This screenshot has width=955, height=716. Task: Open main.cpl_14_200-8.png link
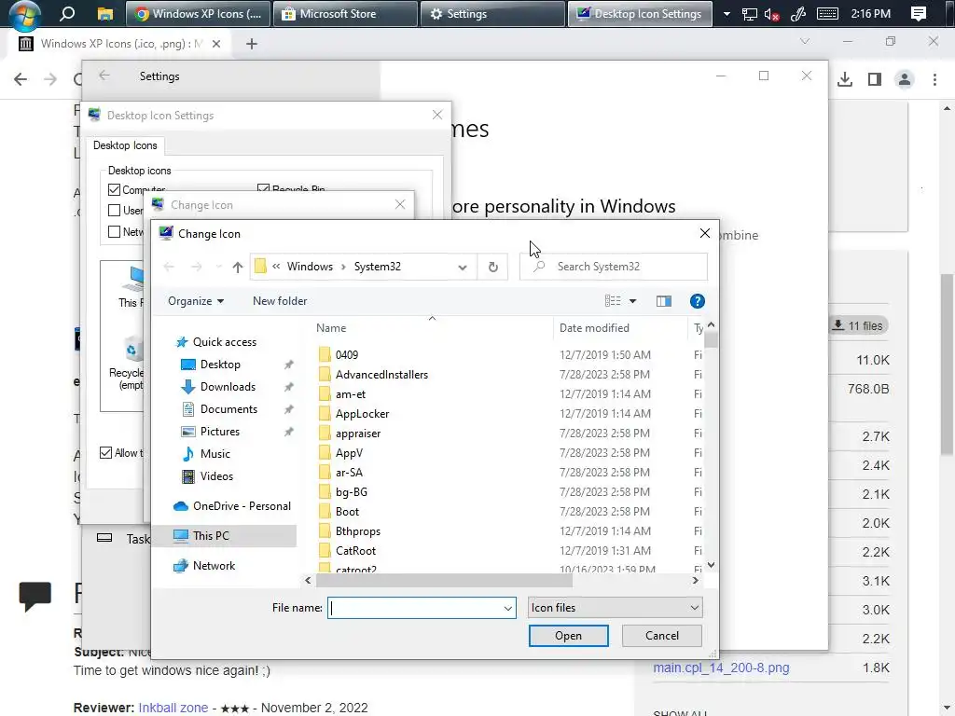tap(721, 668)
